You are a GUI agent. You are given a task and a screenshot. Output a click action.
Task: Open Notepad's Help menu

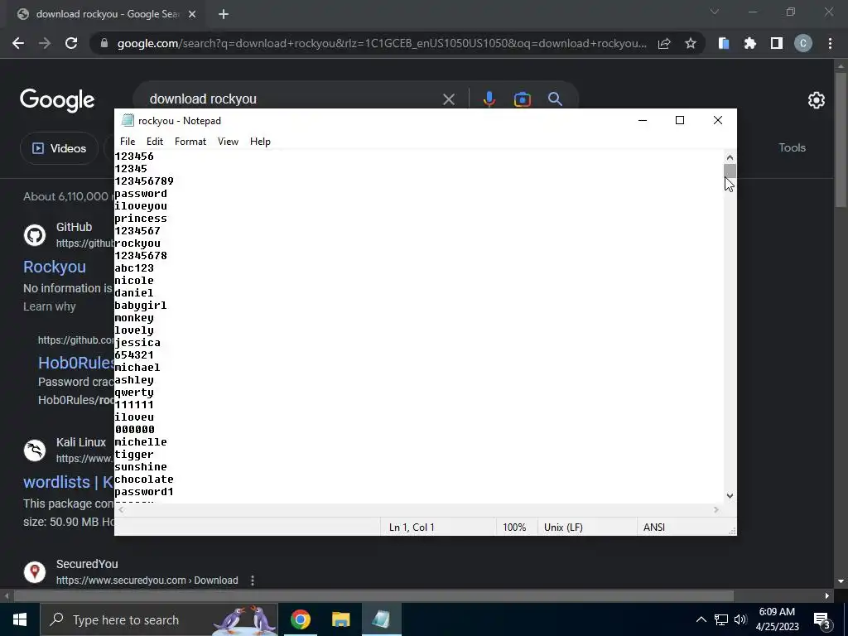[x=260, y=141]
